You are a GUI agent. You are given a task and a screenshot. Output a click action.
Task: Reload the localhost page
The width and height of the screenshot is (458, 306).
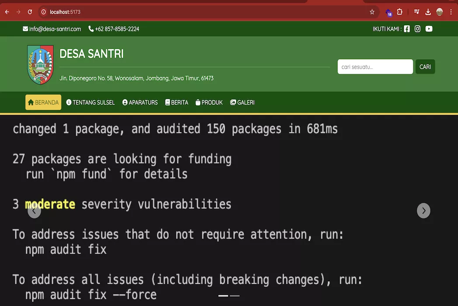click(30, 12)
